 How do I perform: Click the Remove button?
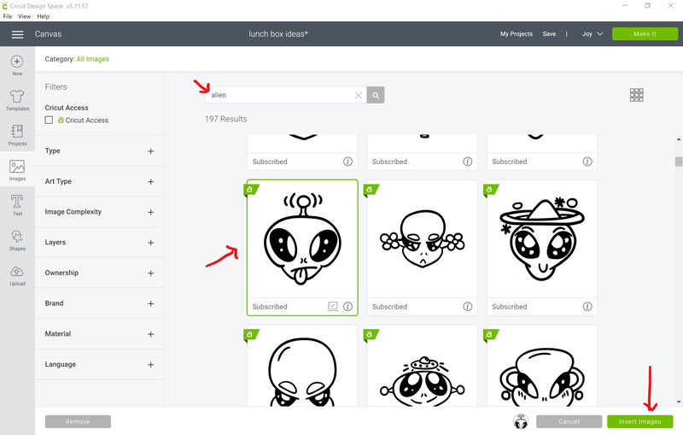point(78,421)
